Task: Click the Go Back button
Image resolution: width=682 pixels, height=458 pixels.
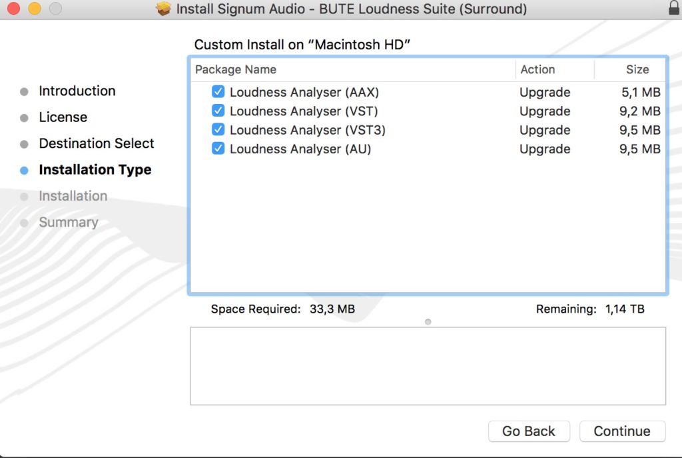Action: (528, 431)
